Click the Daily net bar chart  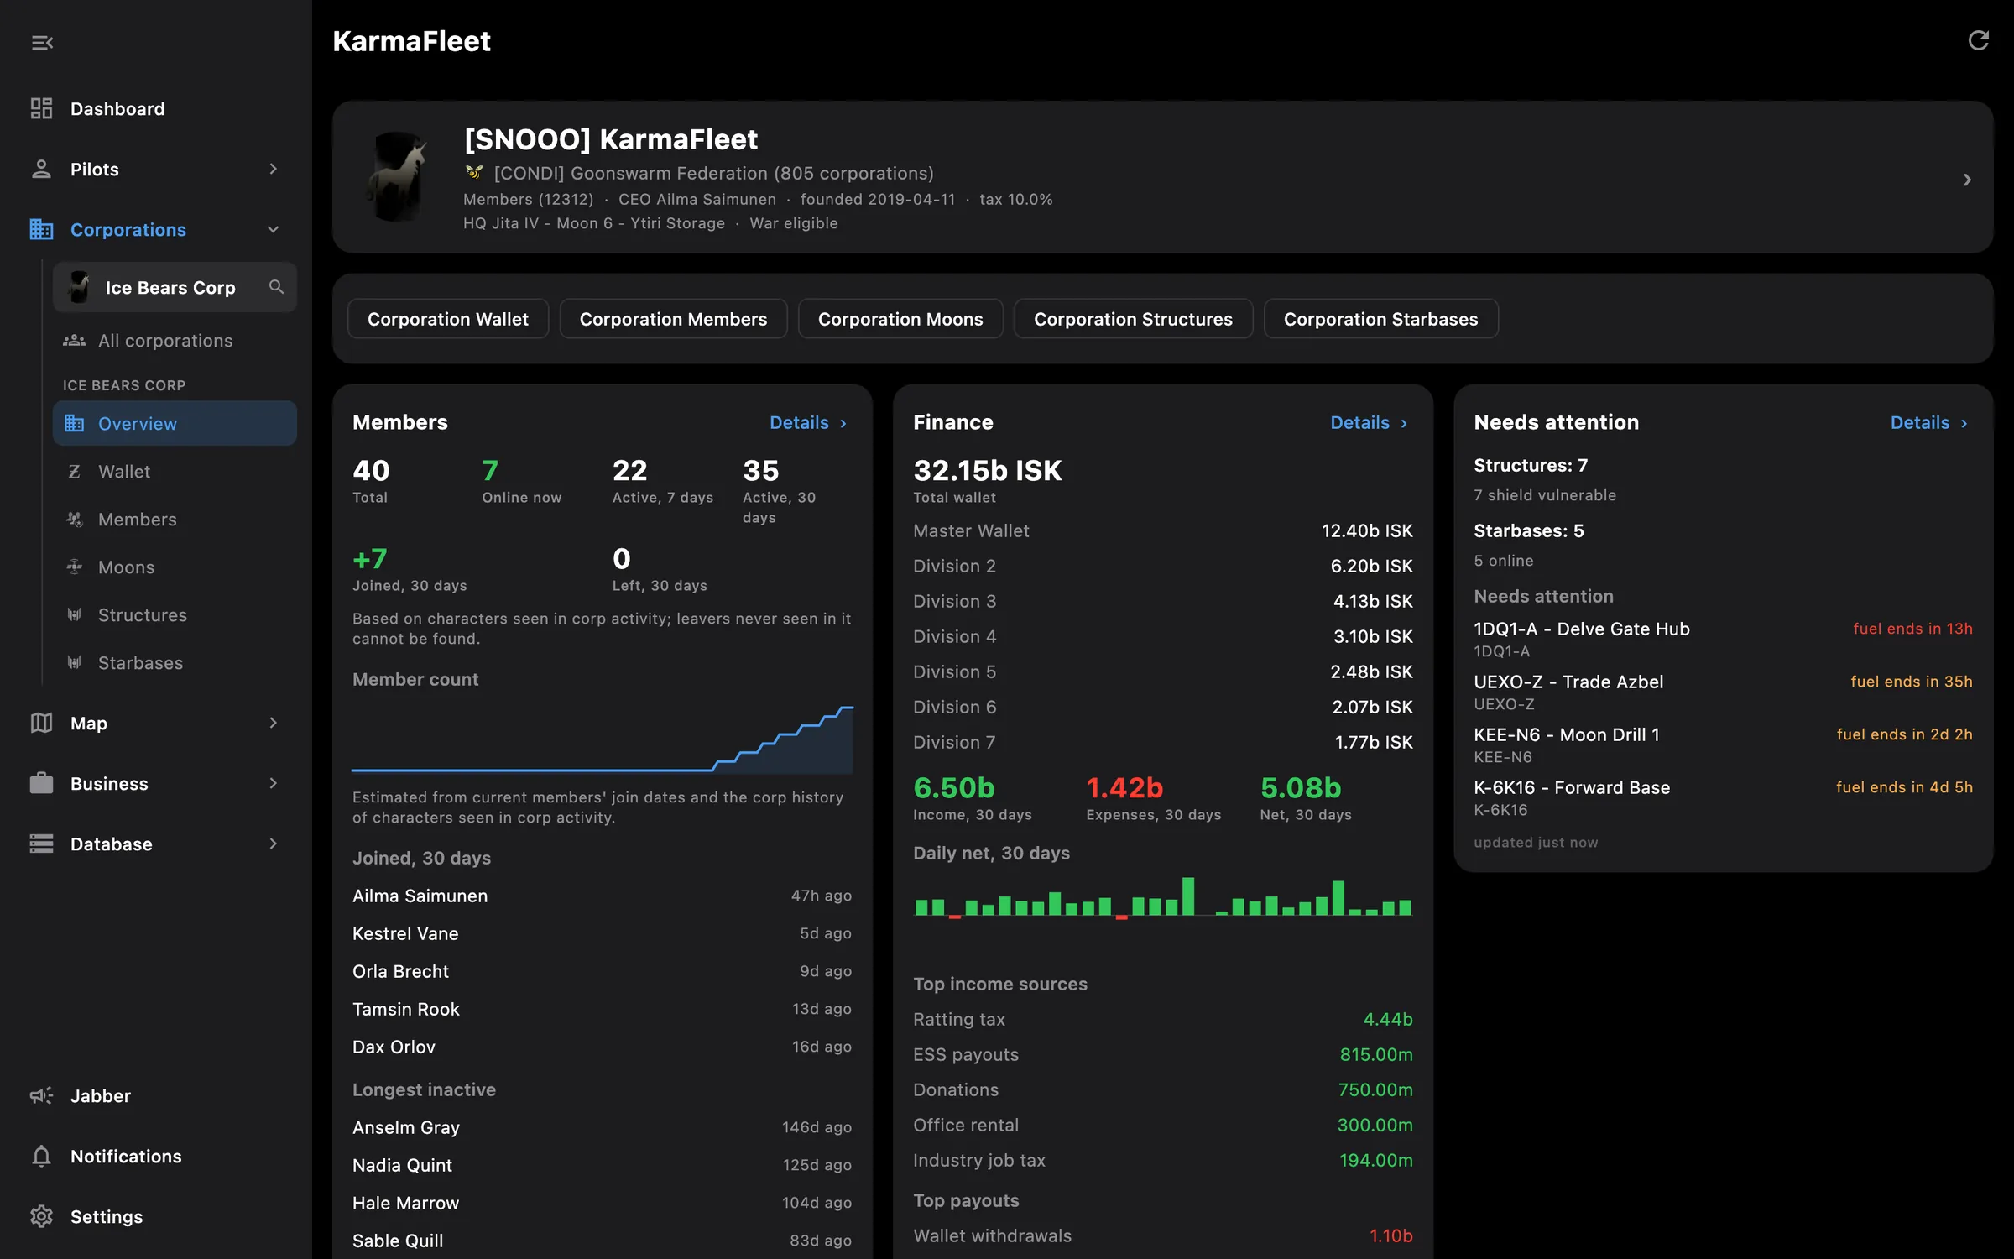click(1162, 897)
